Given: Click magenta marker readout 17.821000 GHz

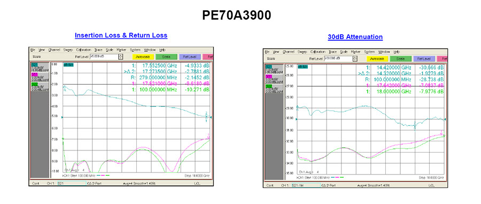Looking at the screenshot, I should pos(170,83).
